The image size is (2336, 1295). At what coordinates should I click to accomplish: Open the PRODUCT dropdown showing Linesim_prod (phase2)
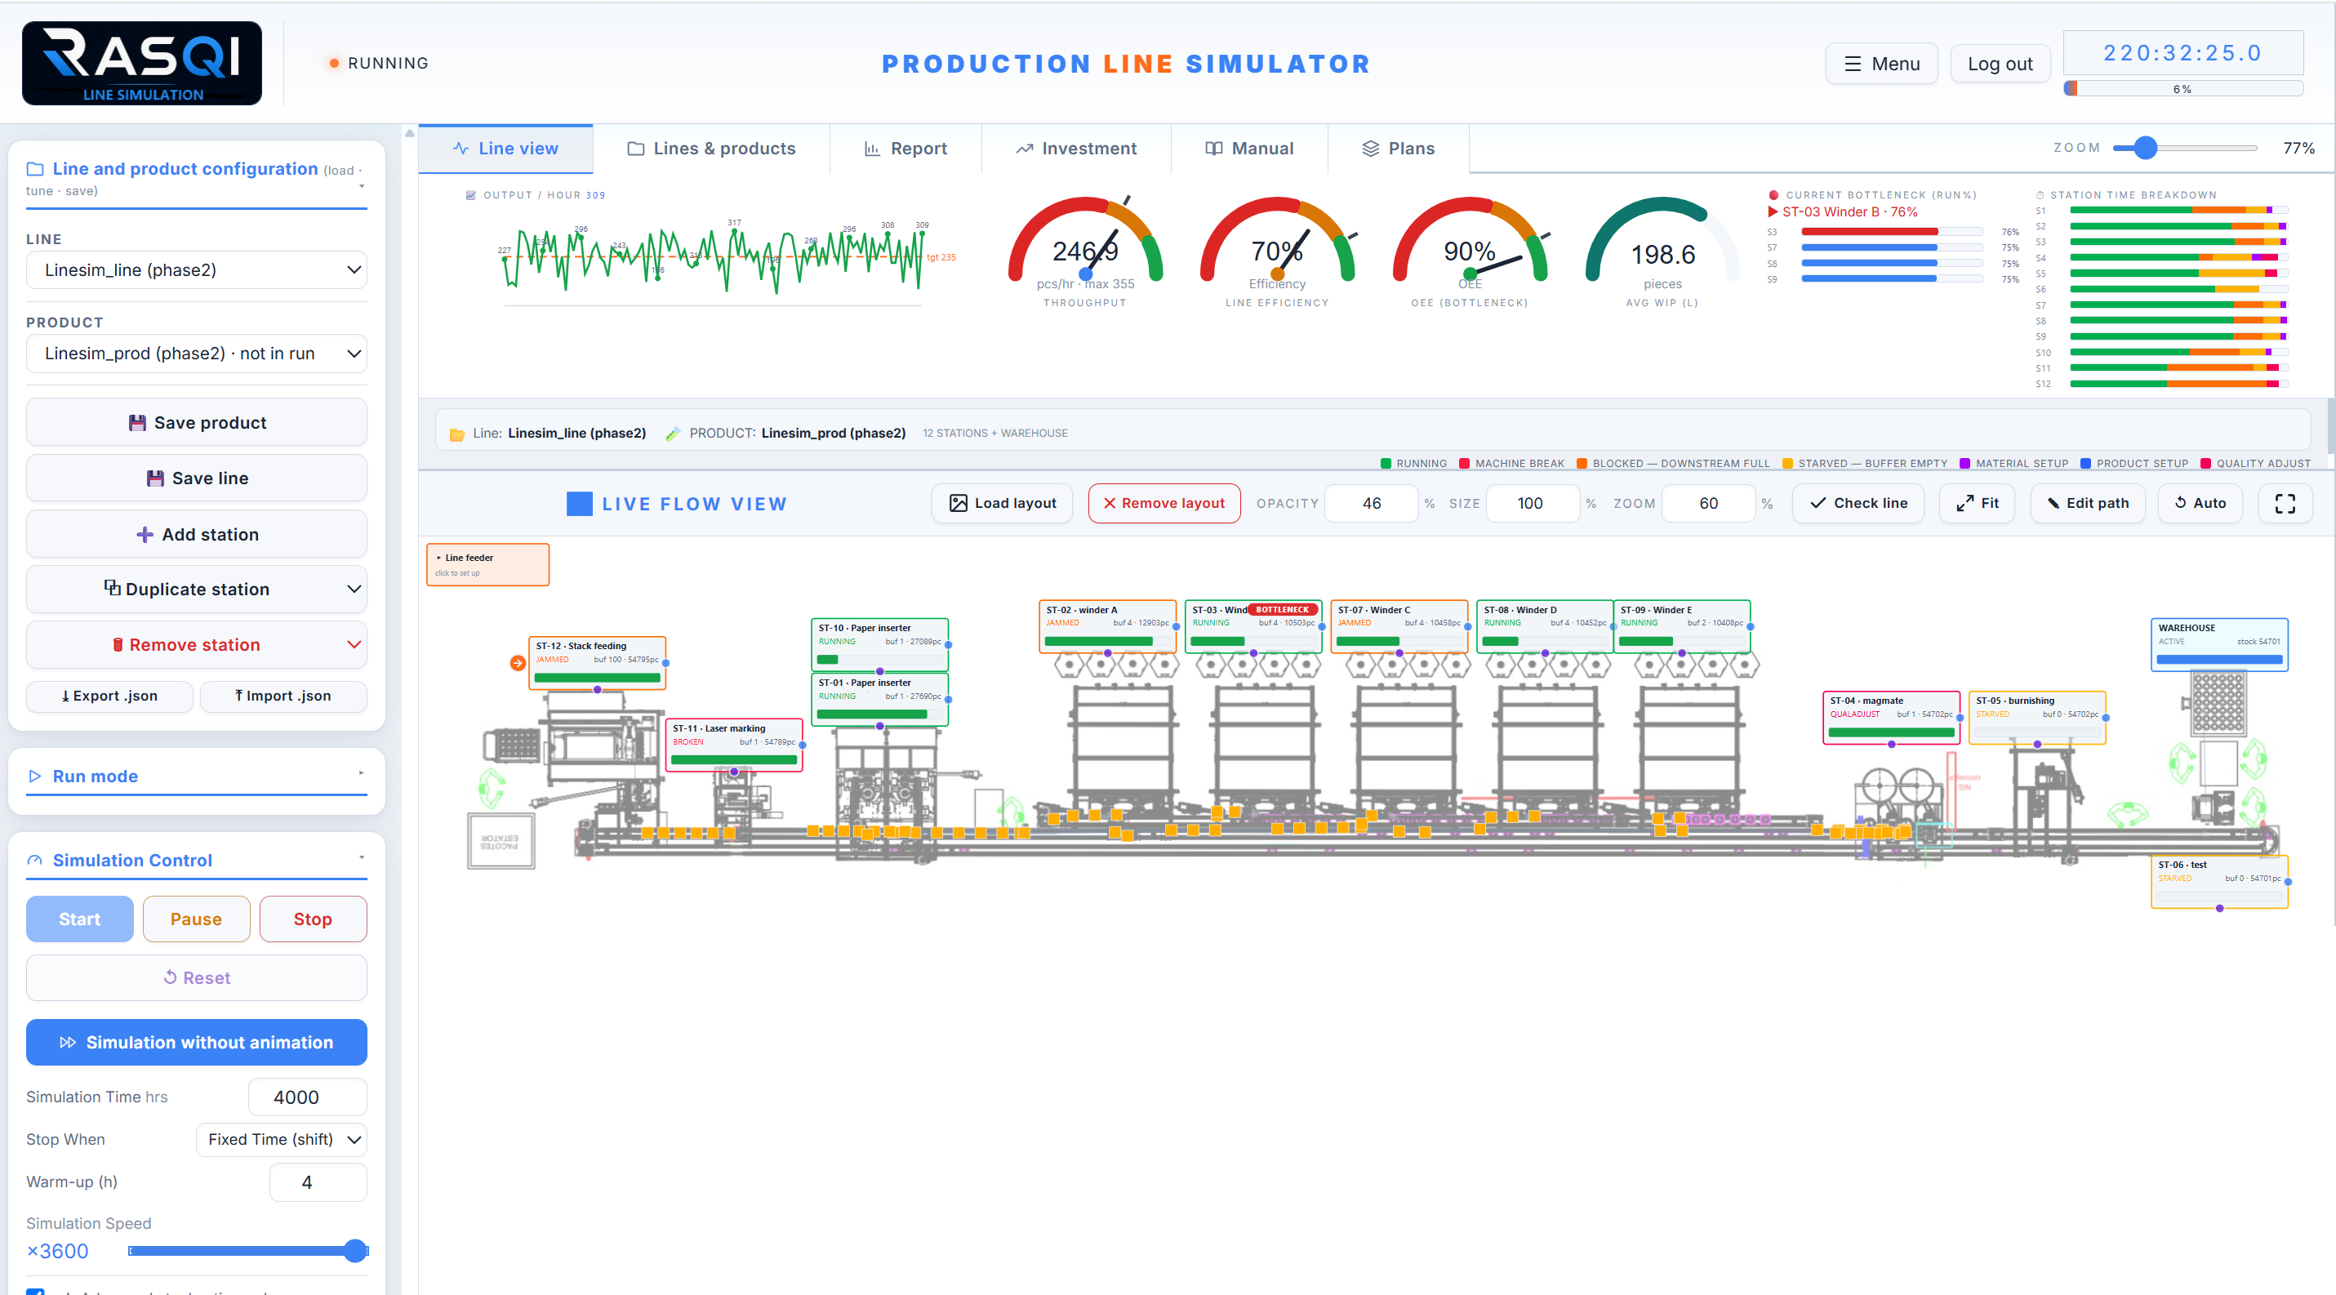click(196, 353)
